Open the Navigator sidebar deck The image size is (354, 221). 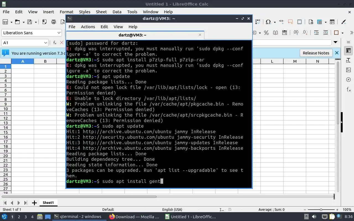(348, 80)
